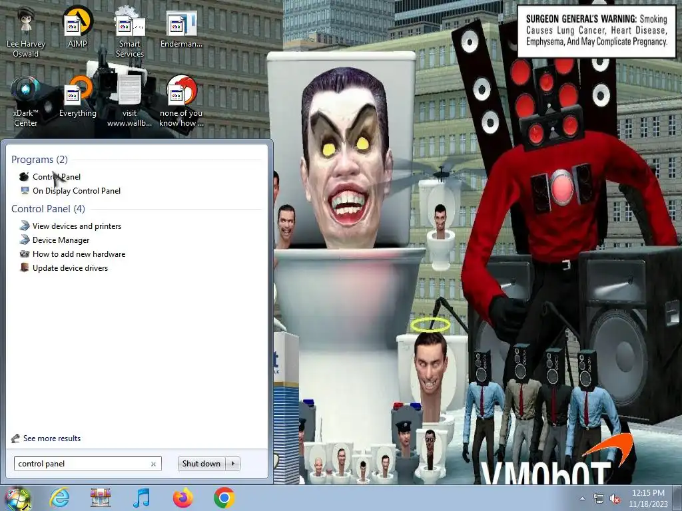Image resolution: width=682 pixels, height=511 pixels.
Task: Open View devices and printers result
Action: (x=77, y=226)
